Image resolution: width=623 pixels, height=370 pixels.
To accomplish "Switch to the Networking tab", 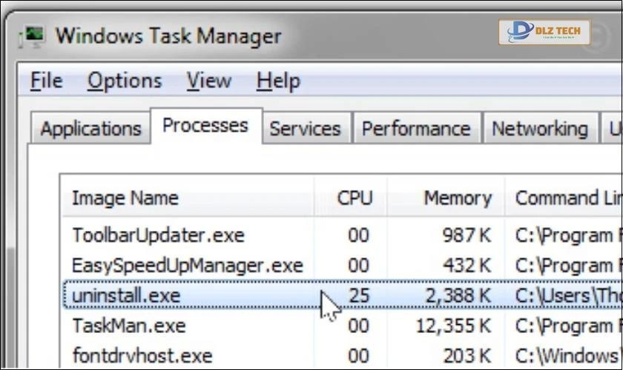I will click(x=540, y=129).
